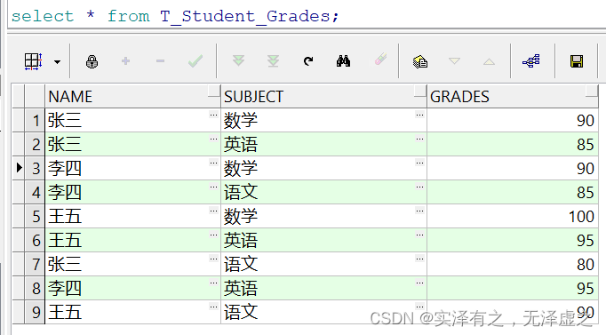The width and height of the screenshot is (606, 335).
Task: Sort by the GRADES column header
Action: (513, 96)
